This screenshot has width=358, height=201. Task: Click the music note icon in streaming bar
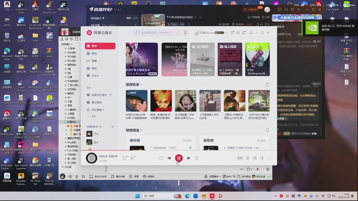pos(112,176)
